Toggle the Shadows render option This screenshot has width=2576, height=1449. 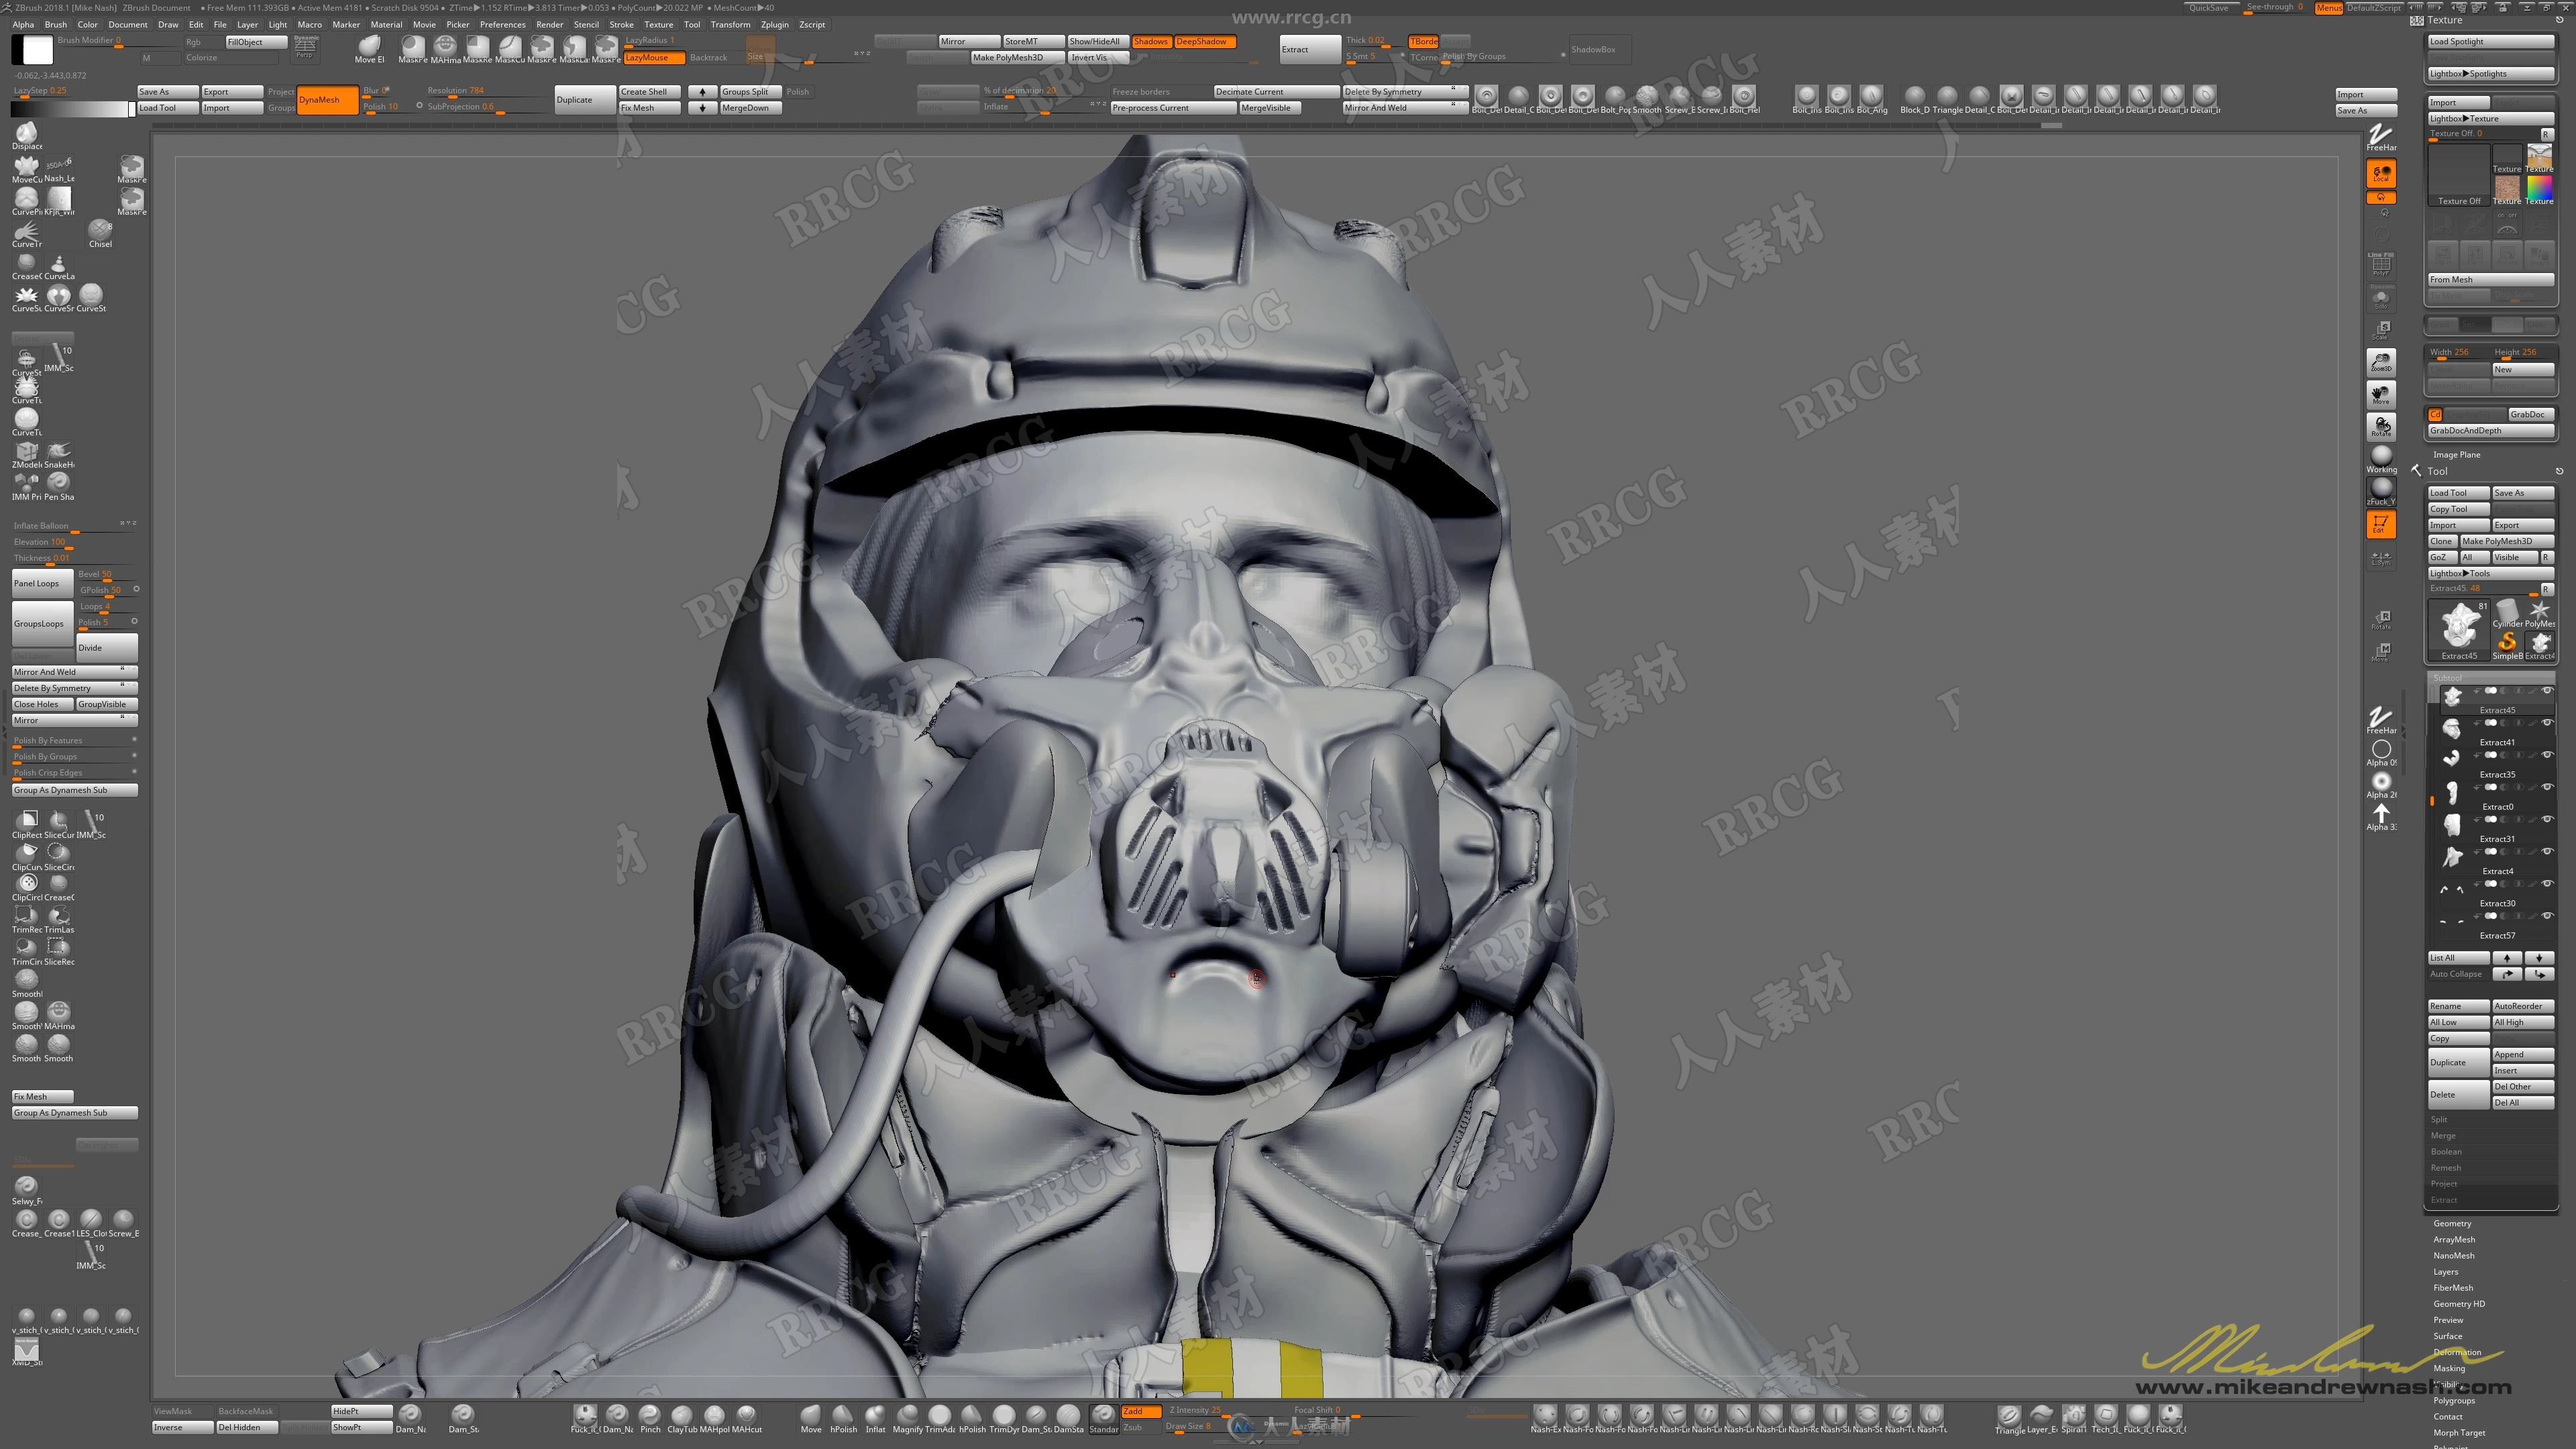click(x=1150, y=41)
